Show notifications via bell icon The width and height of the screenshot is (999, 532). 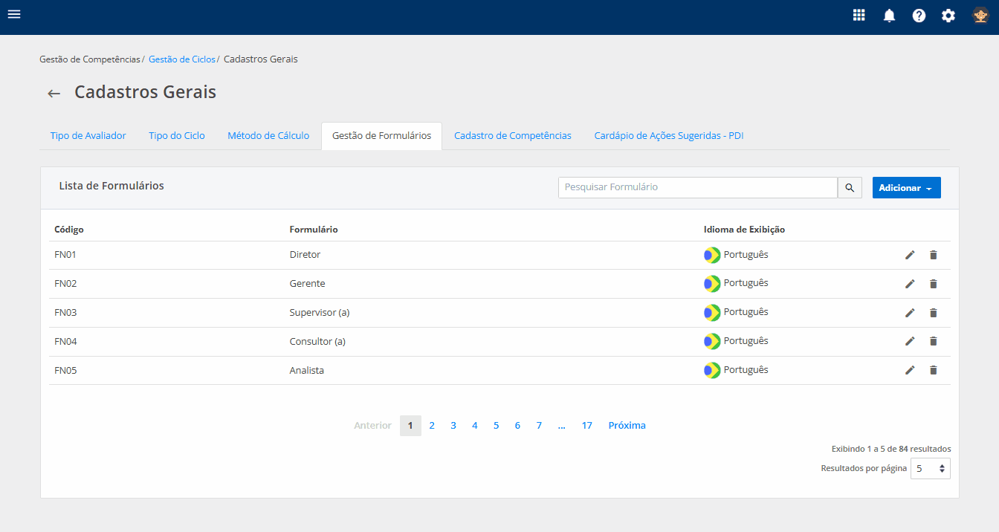889,16
